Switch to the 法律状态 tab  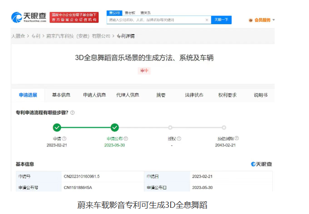pyautogui.click(x=194, y=95)
